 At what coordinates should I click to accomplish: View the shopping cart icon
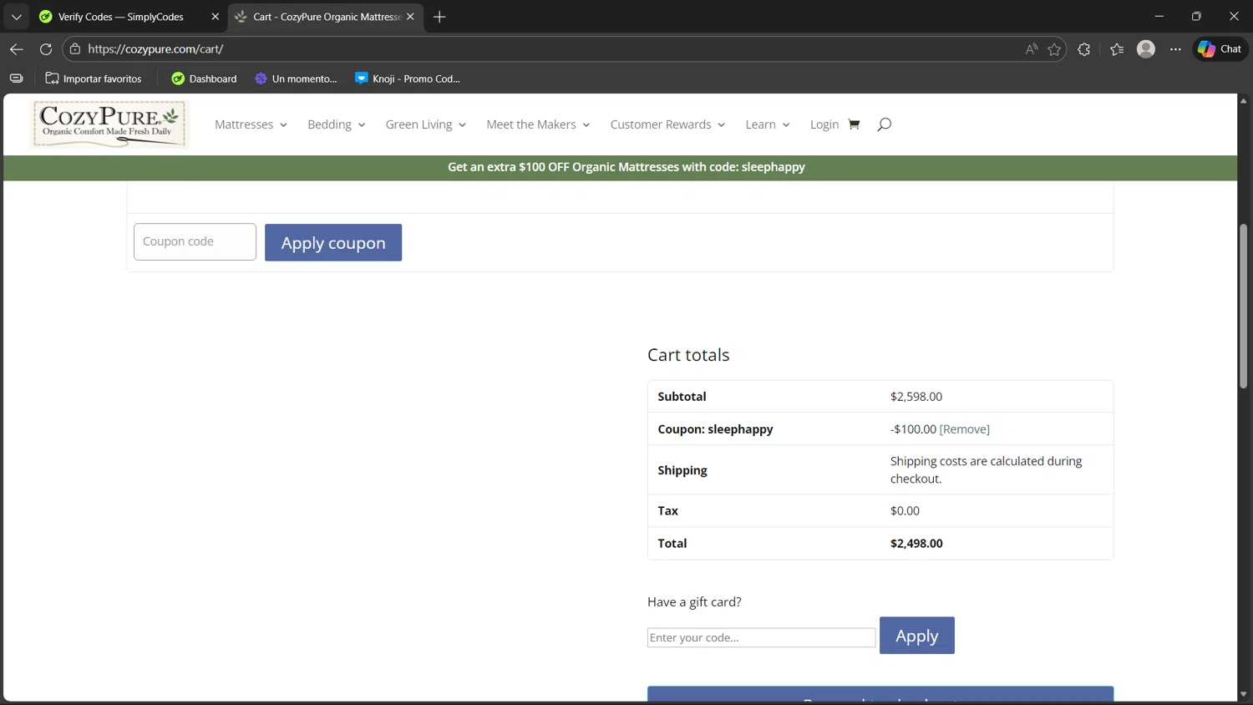click(854, 124)
